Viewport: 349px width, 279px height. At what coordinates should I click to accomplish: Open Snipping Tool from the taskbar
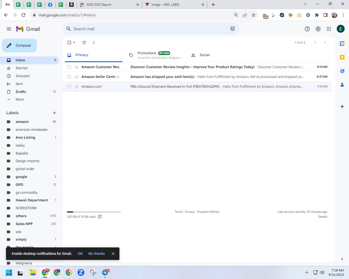click(x=93, y=272)
